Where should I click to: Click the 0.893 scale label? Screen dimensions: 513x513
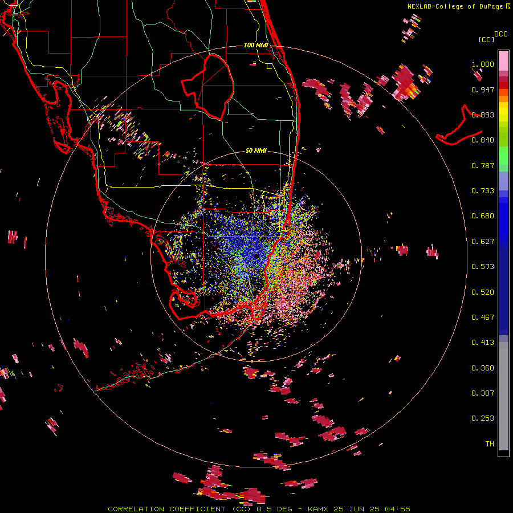[x=483, y=115]
